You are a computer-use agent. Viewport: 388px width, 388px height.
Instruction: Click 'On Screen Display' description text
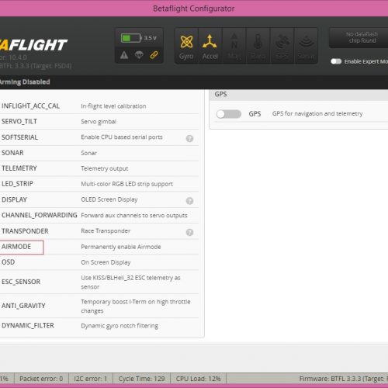pyautogui.click(x=106, y=262)
